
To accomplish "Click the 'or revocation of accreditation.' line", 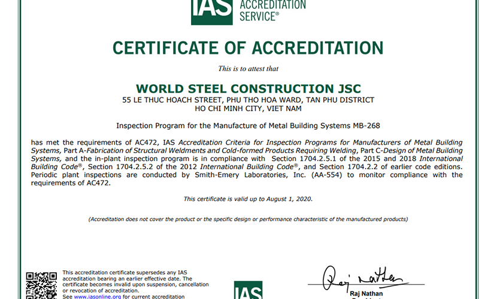I will click(101, 291).
